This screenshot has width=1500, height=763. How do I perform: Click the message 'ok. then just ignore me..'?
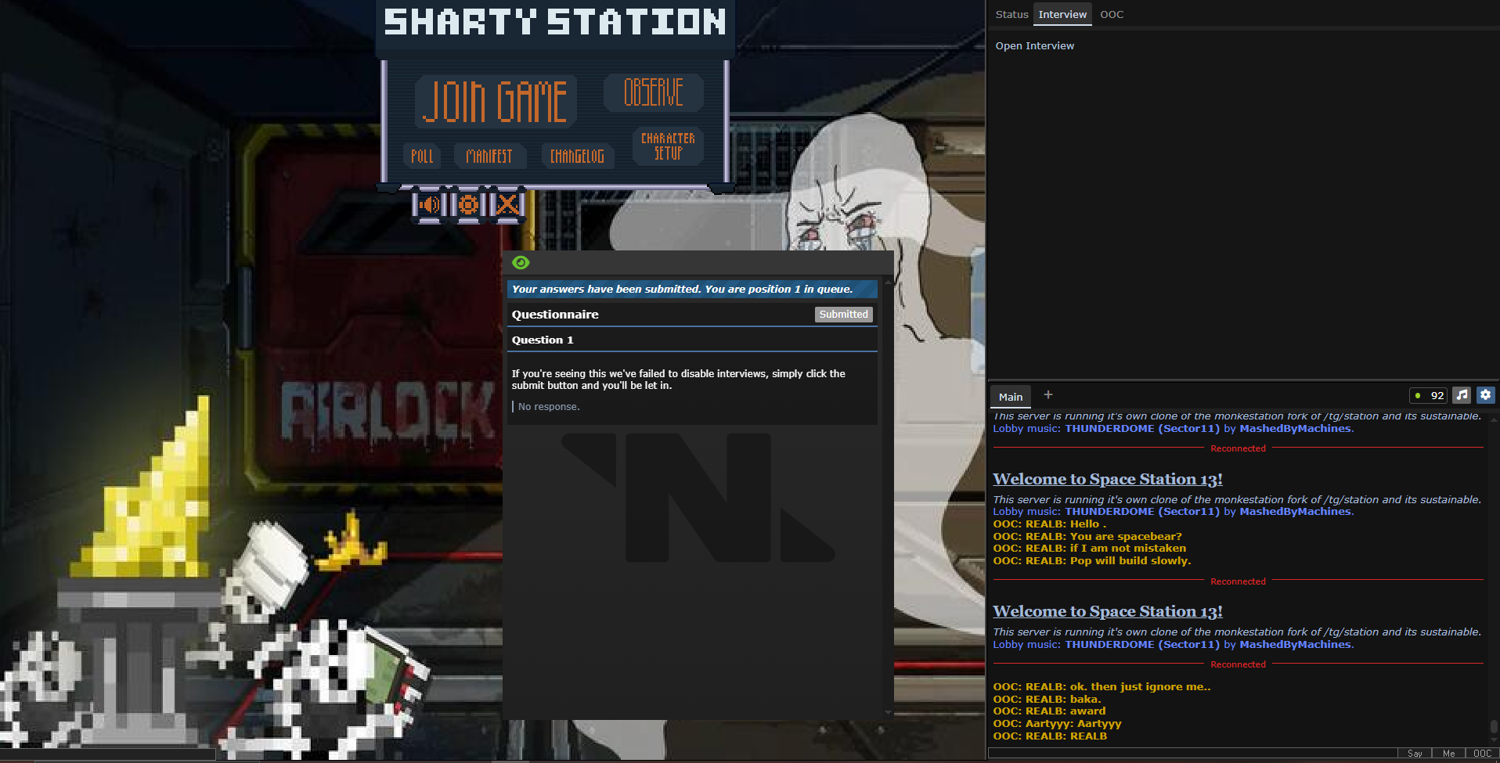coord(1141,686)
